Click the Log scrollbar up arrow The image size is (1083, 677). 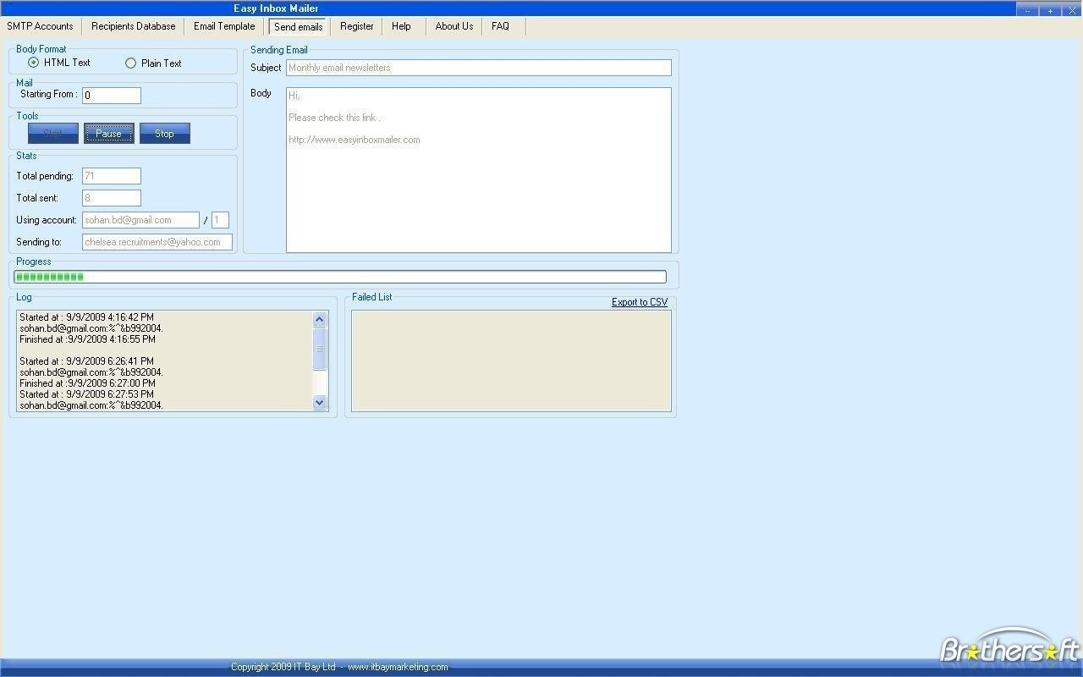click(320, 319)
